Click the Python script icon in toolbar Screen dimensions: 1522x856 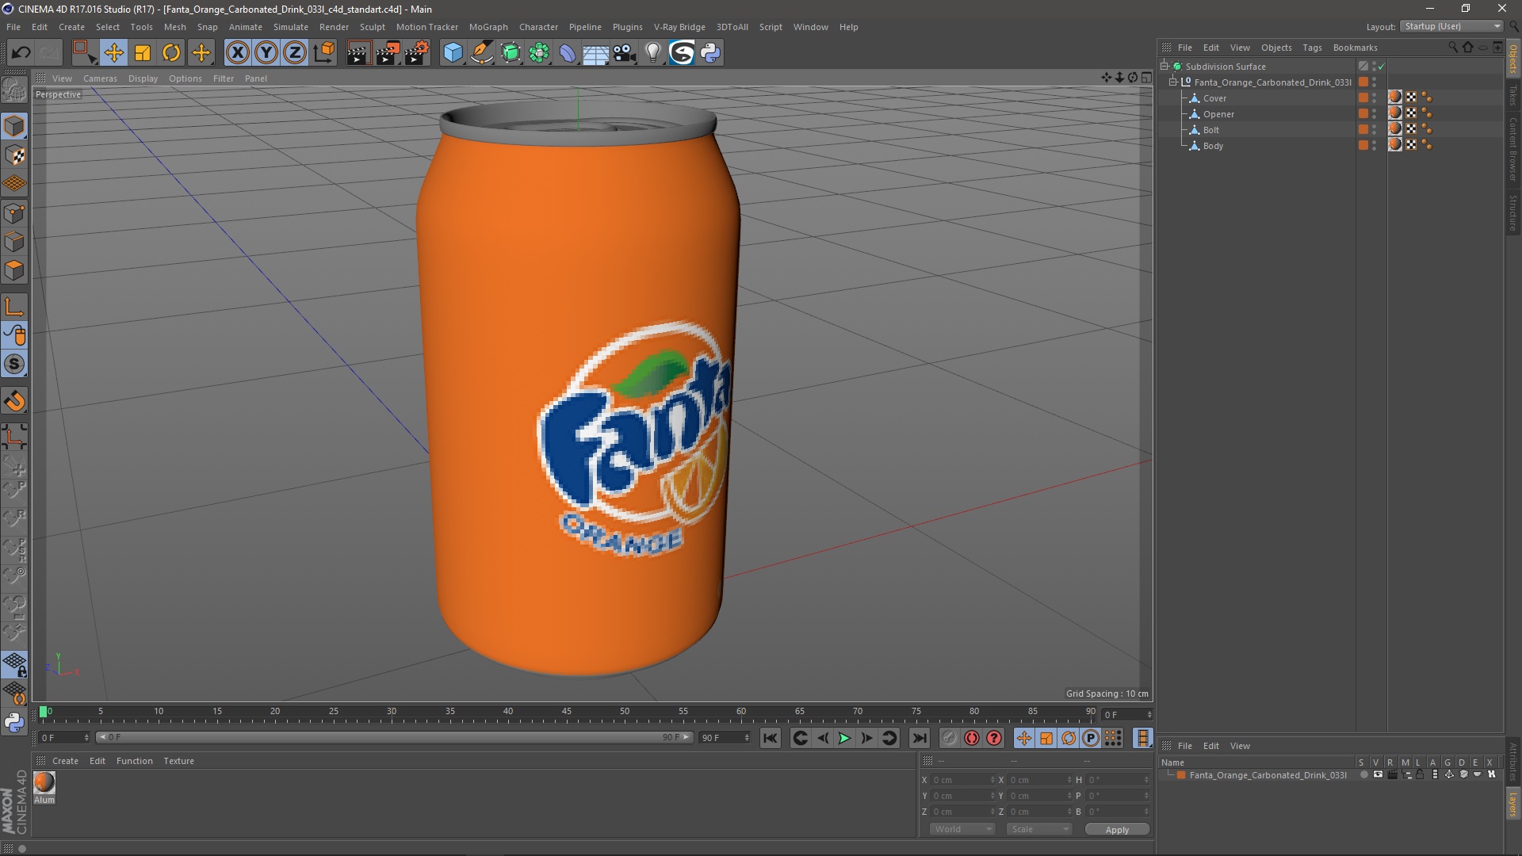coord(710,52)
